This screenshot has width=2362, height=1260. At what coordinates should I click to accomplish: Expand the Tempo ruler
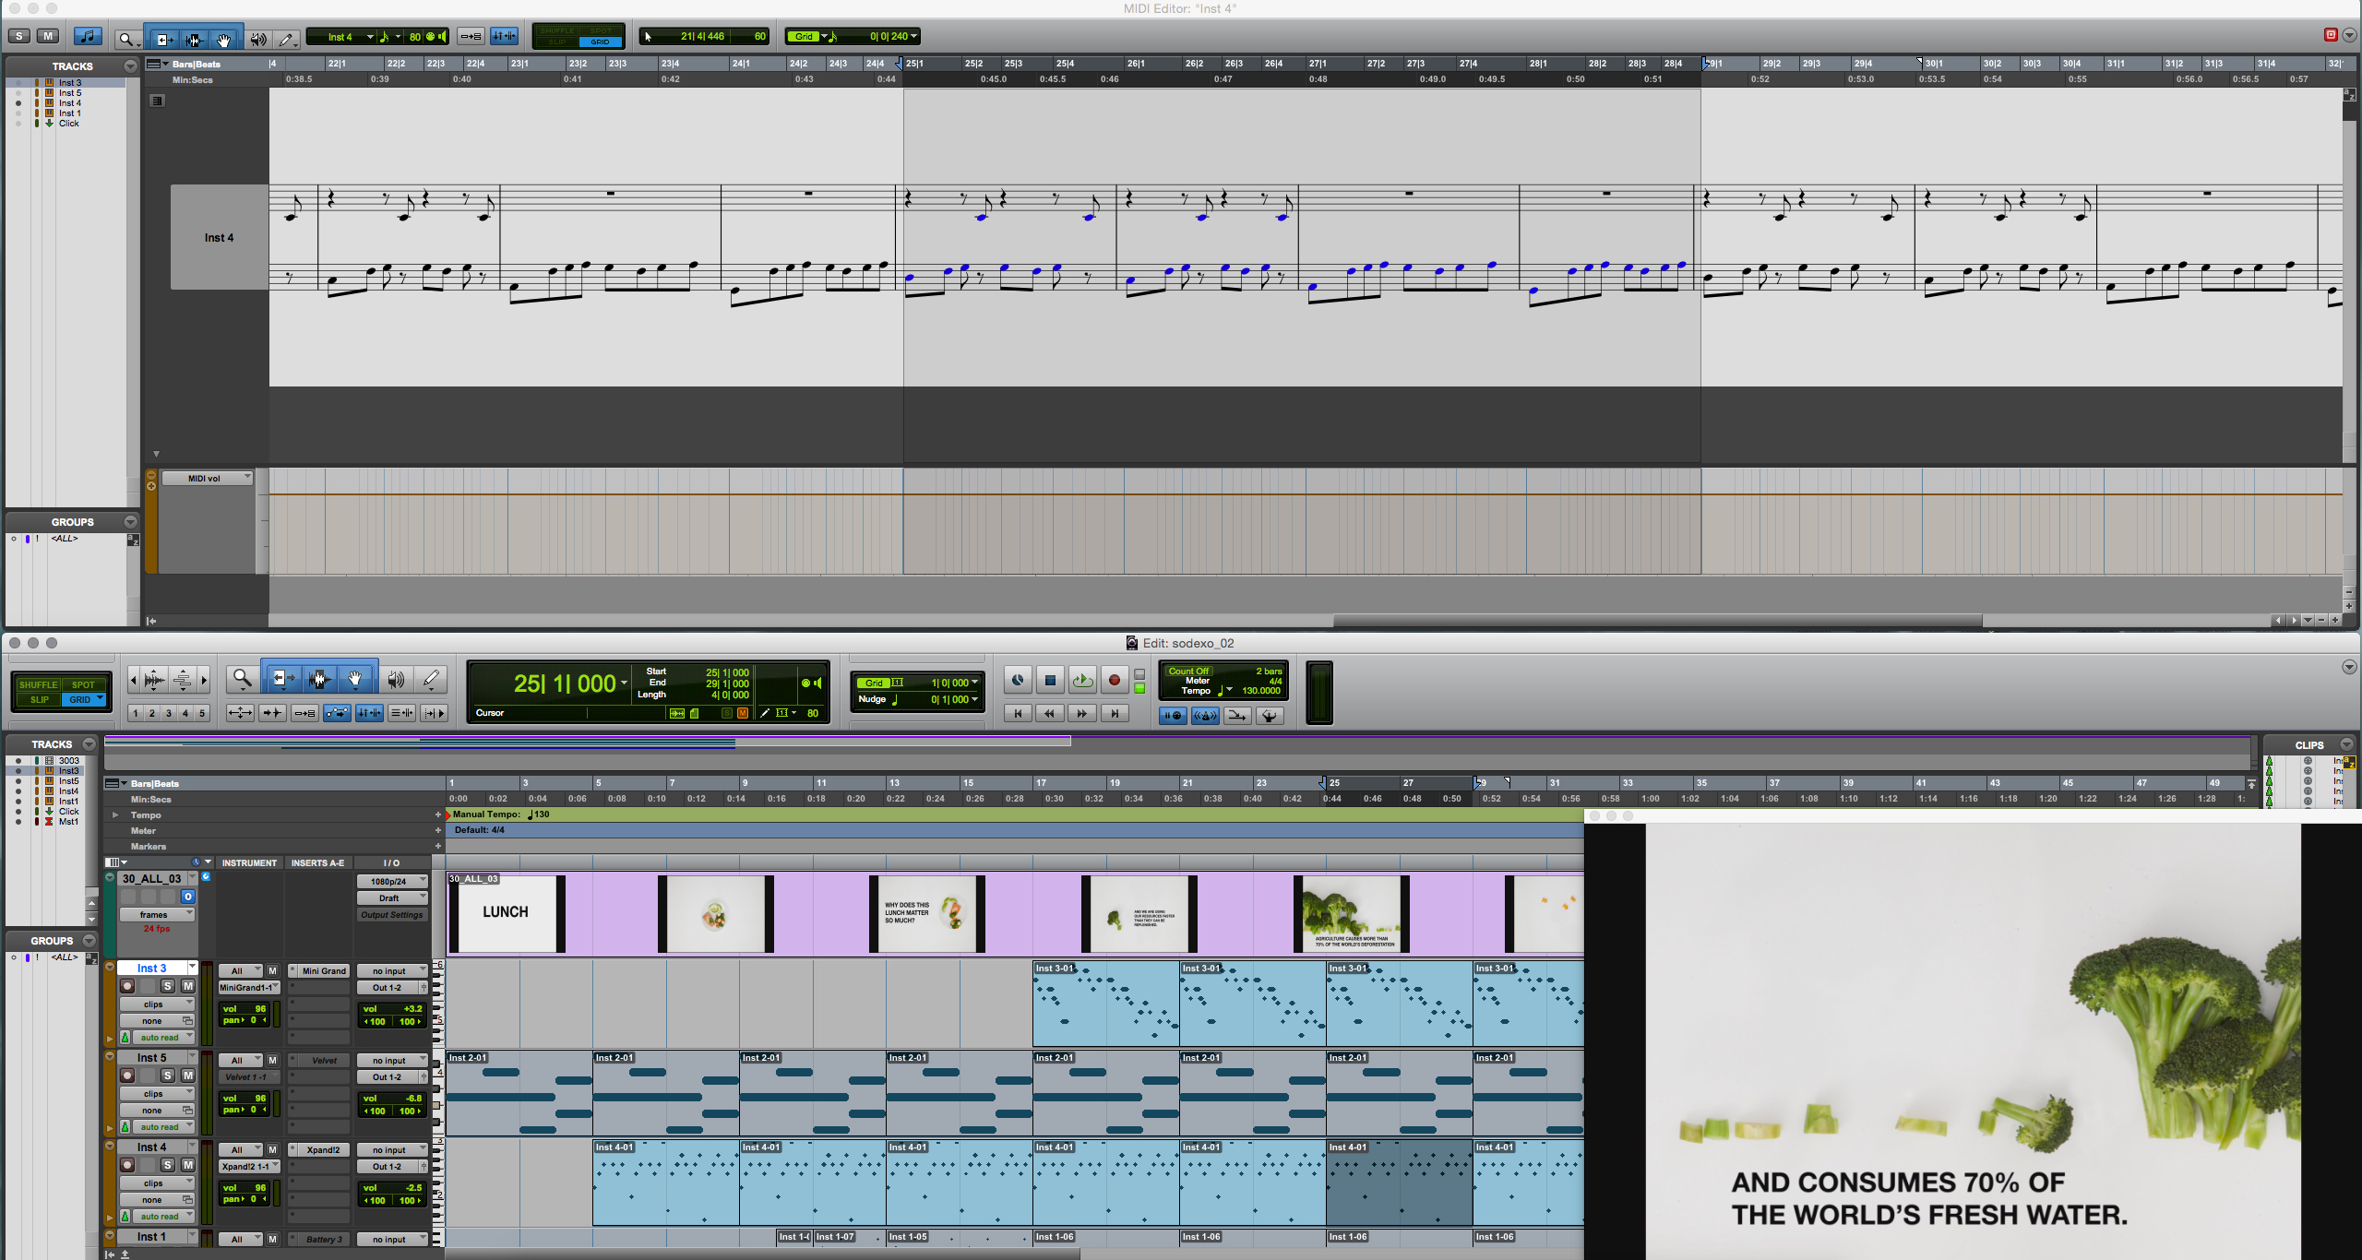(115, 815)
